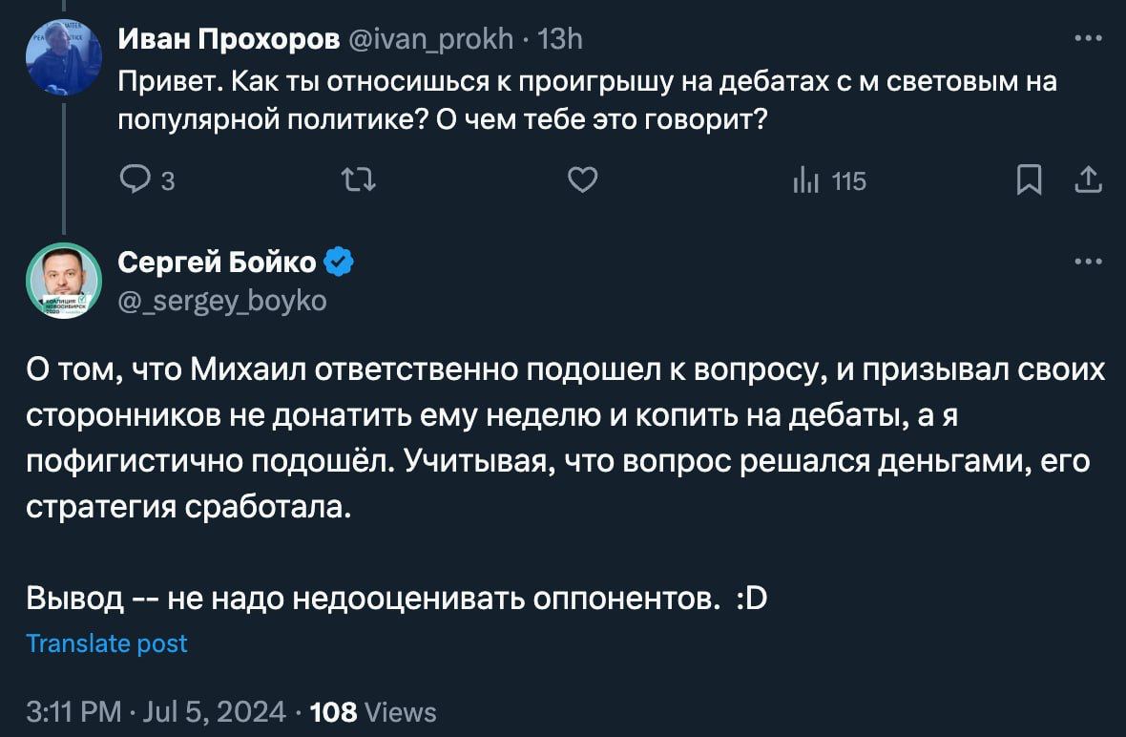This screenshot has width=1126, height=737.
Task: Visit the @ivan_prokh handle
Action: click(x=431, y=39)
